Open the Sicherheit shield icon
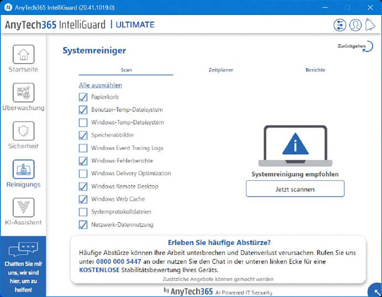Image resolution: width=382 pixels, height=297 pixels. coord(23,131)
